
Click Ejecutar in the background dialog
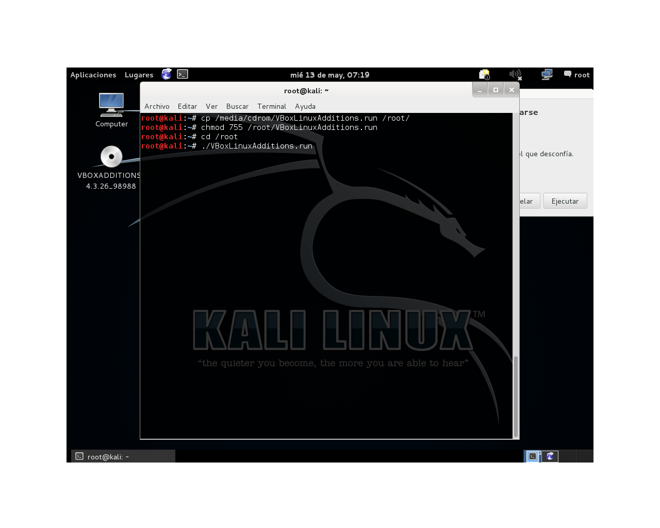565,201
